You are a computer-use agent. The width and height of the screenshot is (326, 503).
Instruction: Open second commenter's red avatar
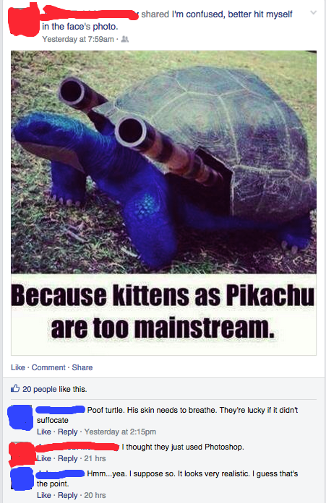click(21, 454)
